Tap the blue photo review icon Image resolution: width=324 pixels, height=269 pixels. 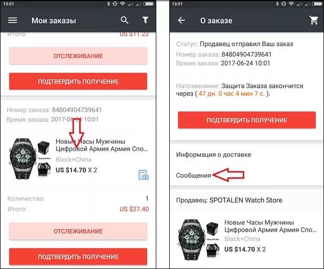tap(143, 175)
